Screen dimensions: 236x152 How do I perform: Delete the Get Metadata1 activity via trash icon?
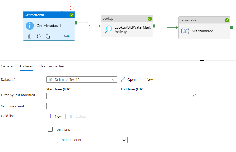30,36
